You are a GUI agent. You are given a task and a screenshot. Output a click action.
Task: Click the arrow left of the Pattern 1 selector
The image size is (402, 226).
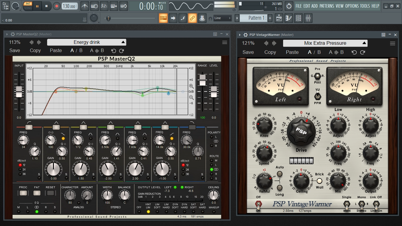click(x=237, y=18)
